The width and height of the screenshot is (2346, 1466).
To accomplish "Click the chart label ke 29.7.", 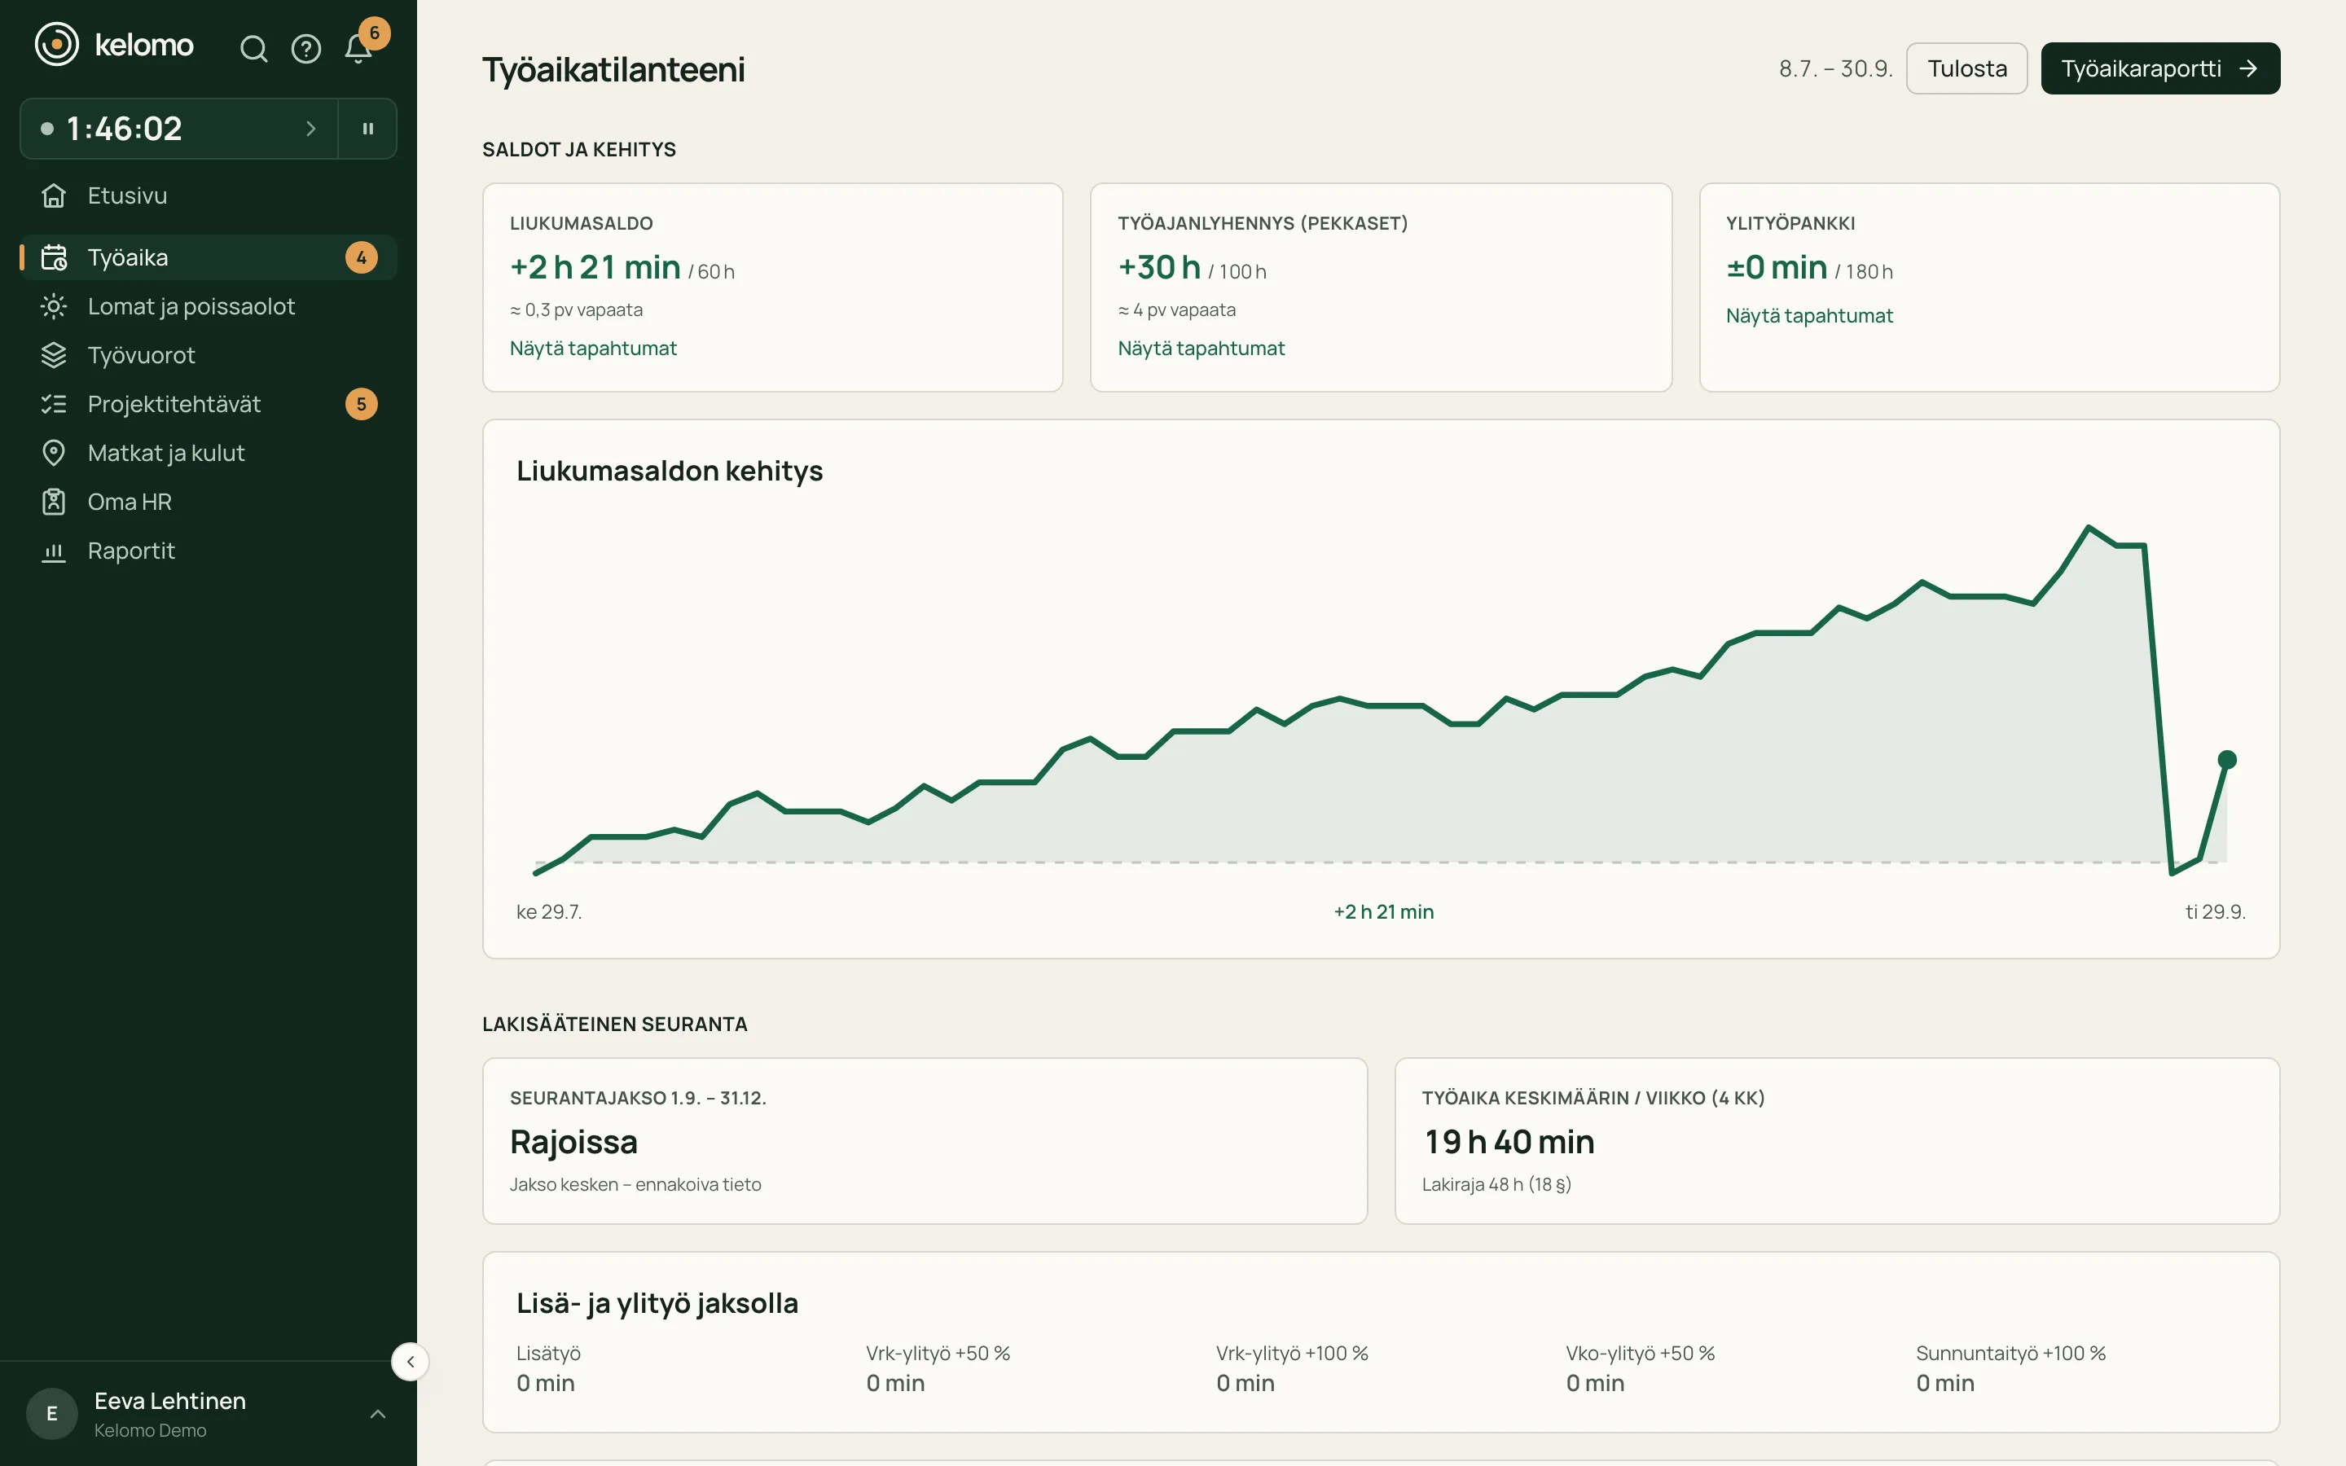I will (x=549, y=912).
